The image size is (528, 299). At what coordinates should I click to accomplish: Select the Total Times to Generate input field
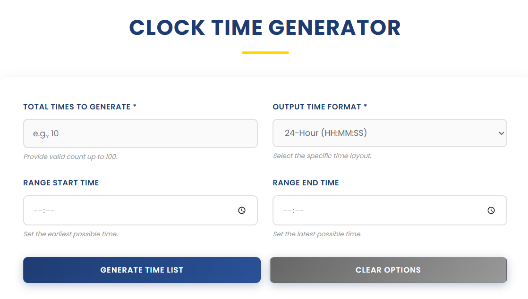coord(140,133)
